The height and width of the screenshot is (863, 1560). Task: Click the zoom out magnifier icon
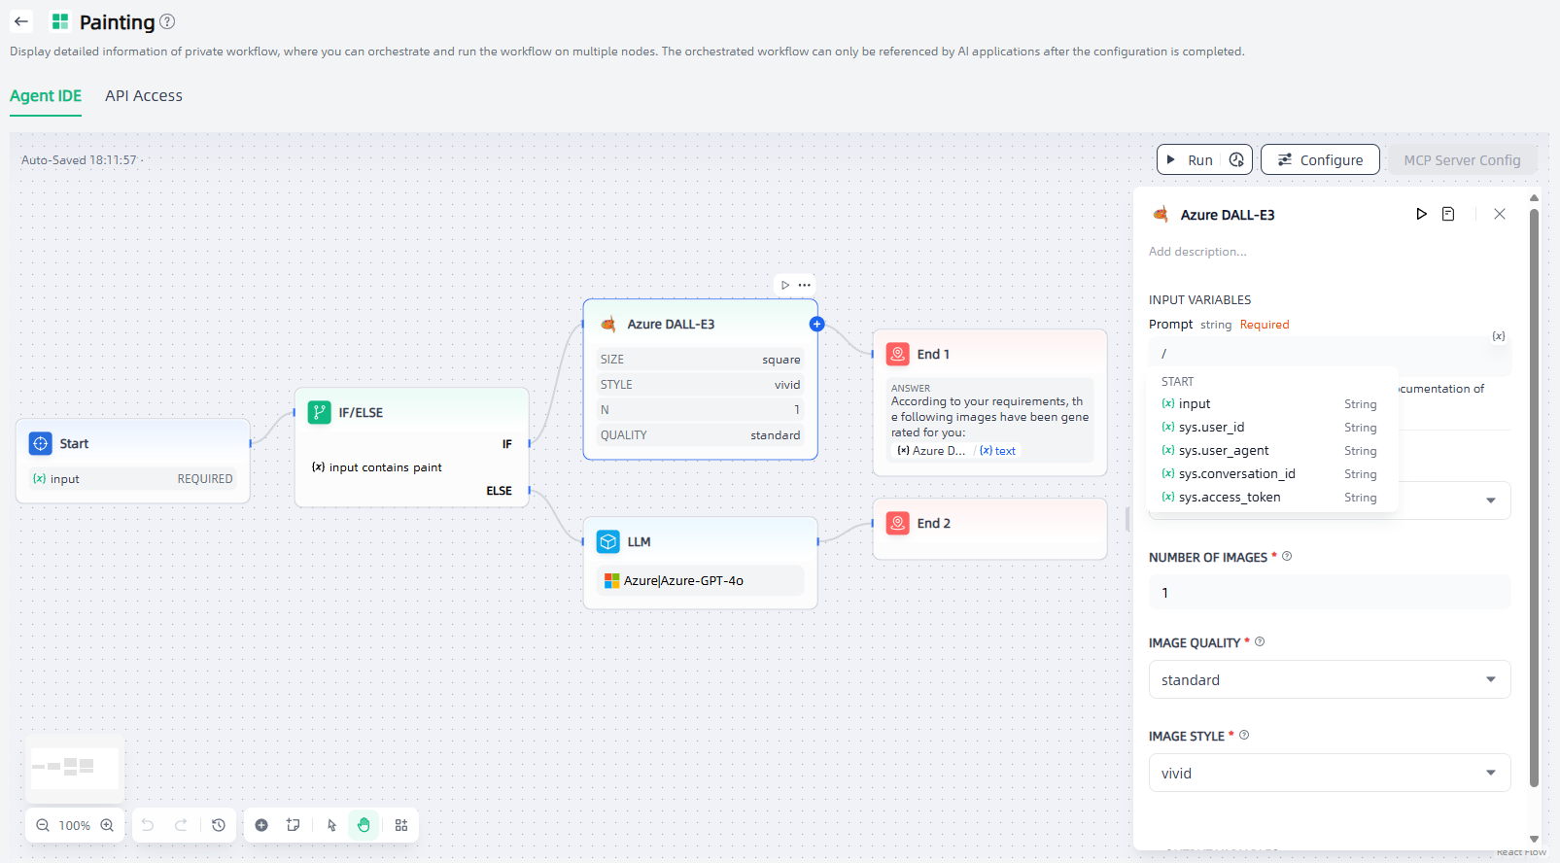point(43,825)
